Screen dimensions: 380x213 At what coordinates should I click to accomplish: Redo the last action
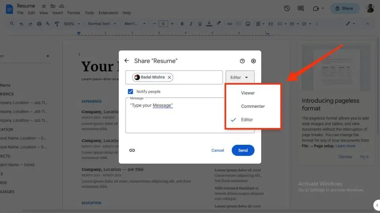(30, 24)
